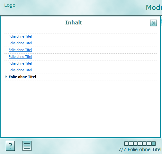Jump to slide six progress square
The image size is (162, 154).
(149, 143)
